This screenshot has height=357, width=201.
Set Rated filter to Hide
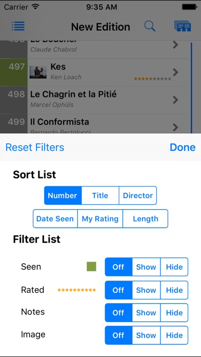tap(174, 290)
